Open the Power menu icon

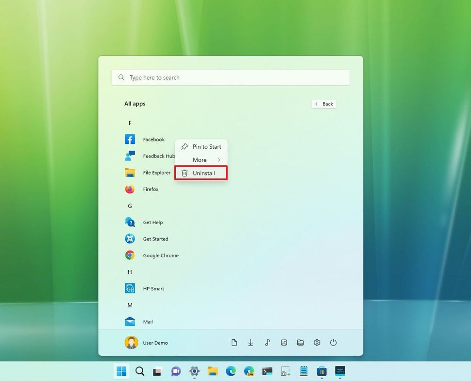(x=334, y=343)
